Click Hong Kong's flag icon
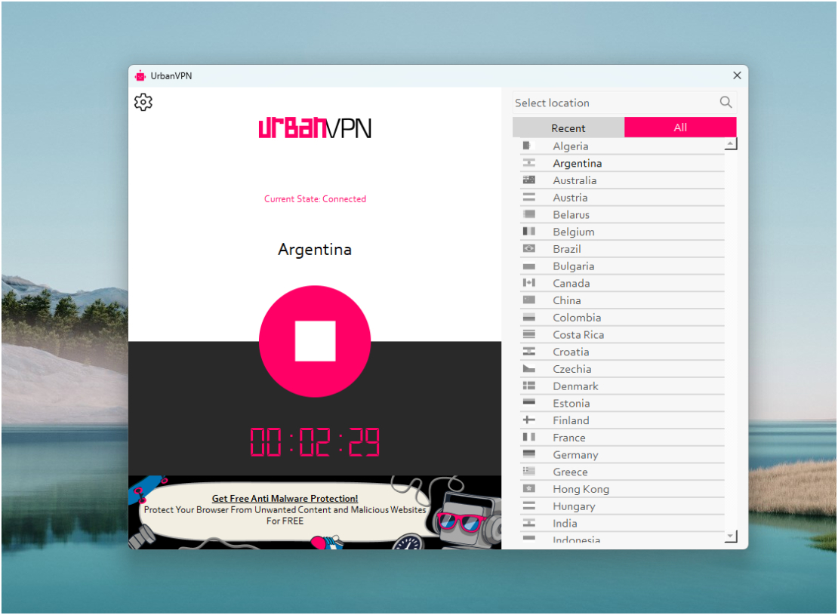Image resolution: width=838 pixels, height=615 pixels. [x=528, y=488]
